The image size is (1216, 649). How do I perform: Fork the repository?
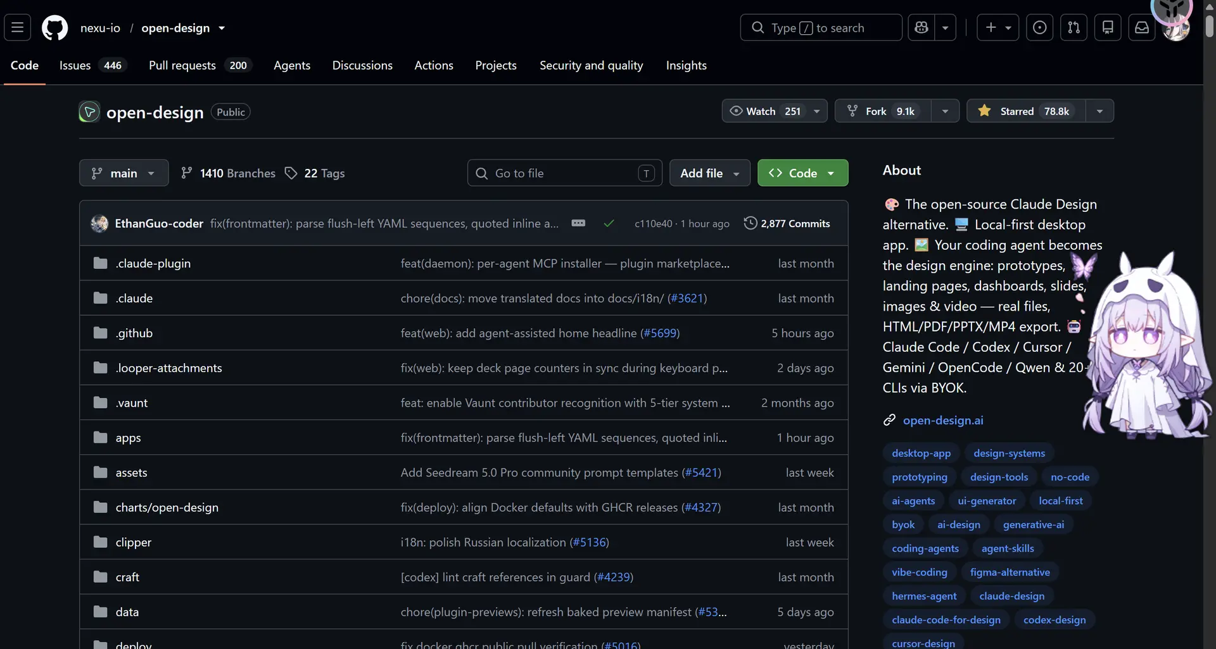point(883,111)
